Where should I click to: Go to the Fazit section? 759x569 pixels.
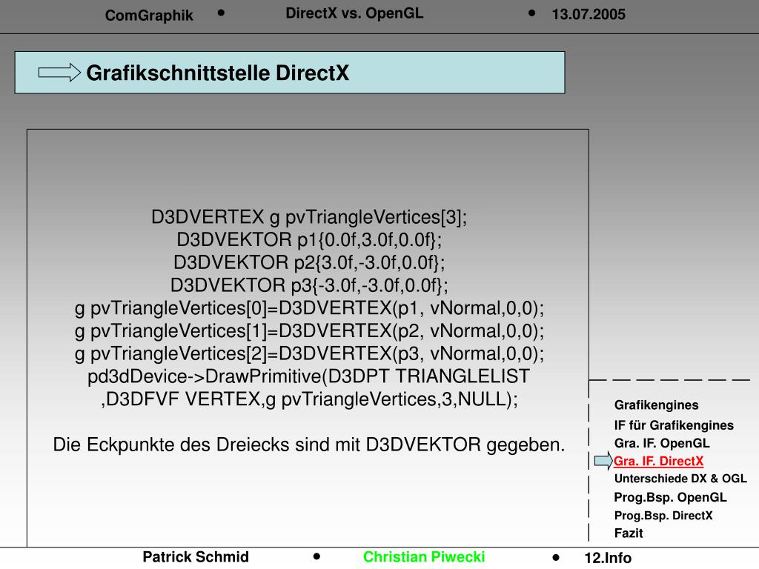coord(629,533)
